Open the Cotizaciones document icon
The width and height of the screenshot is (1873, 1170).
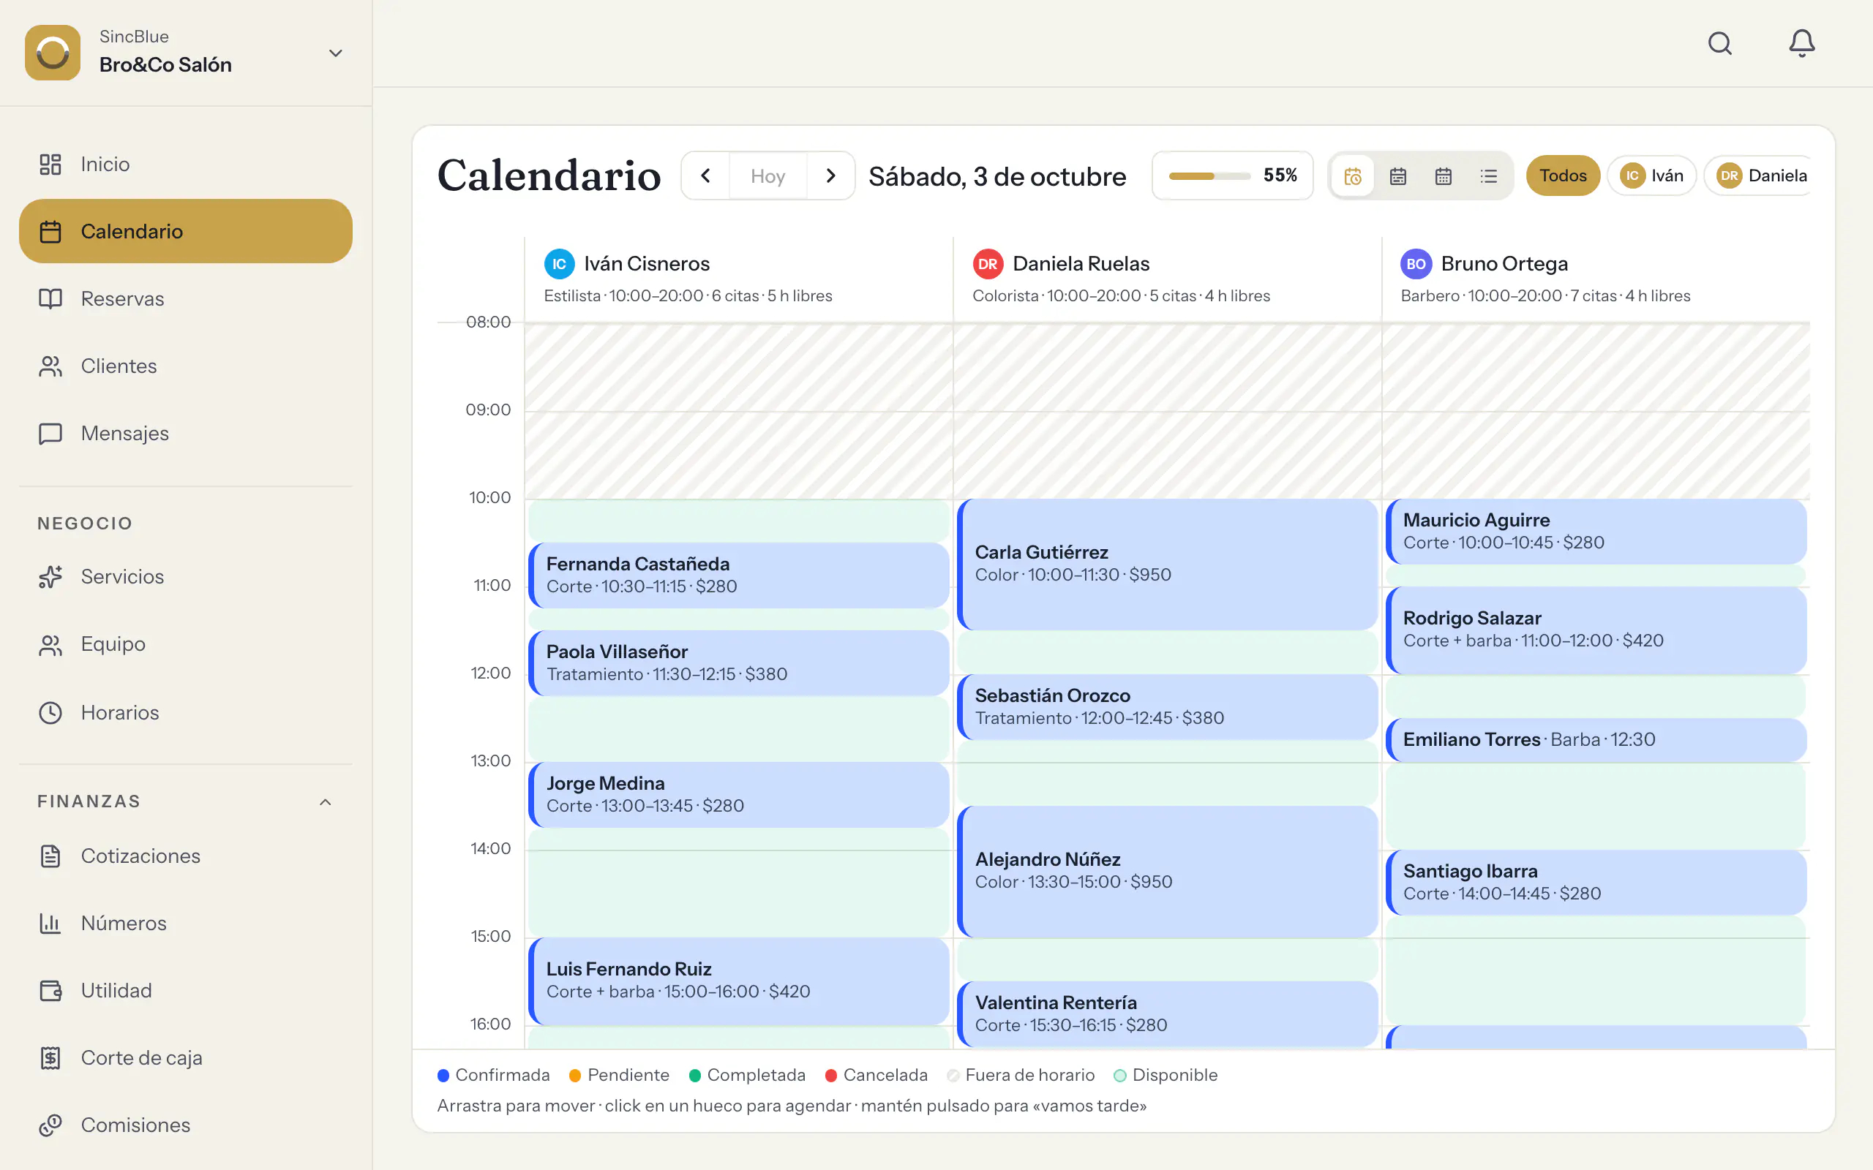[x=50, y=856]
